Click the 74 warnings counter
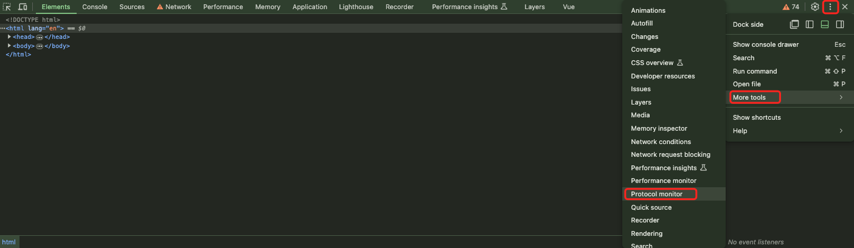Image resolution: width=854 pixels, height=248 pixels. (x=791, y=7)
